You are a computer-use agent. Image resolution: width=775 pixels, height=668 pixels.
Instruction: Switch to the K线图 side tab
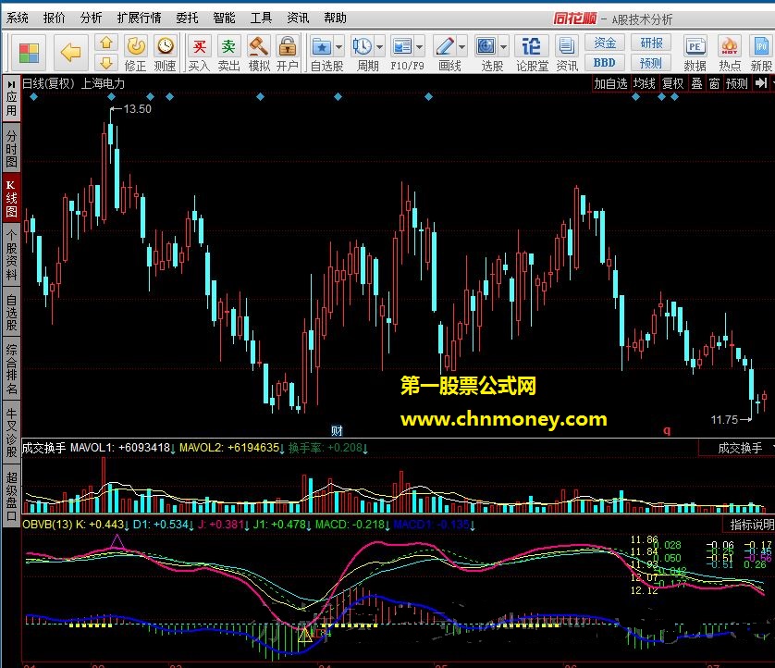coord(11,198)
